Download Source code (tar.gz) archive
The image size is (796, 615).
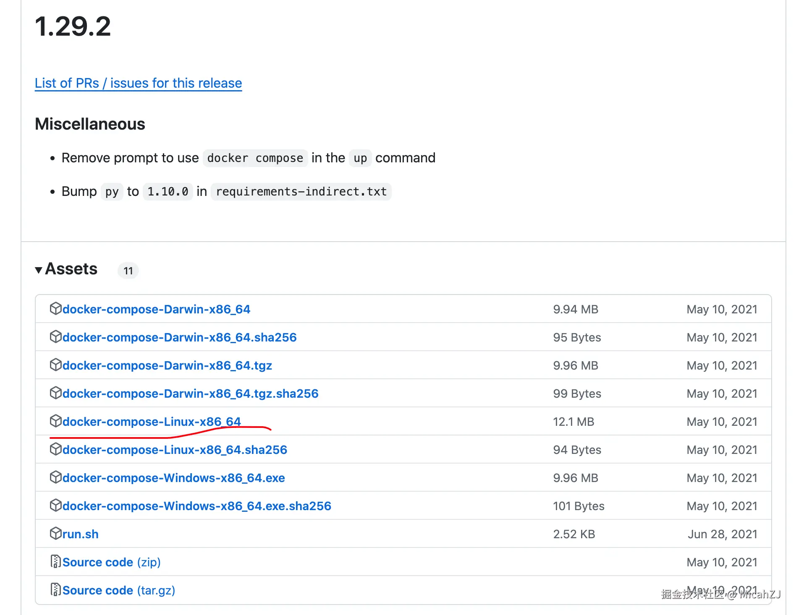click(118, 590)
